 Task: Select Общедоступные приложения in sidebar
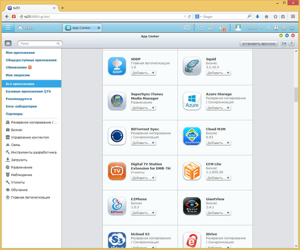pyautogui.click(x=31, y=60)
